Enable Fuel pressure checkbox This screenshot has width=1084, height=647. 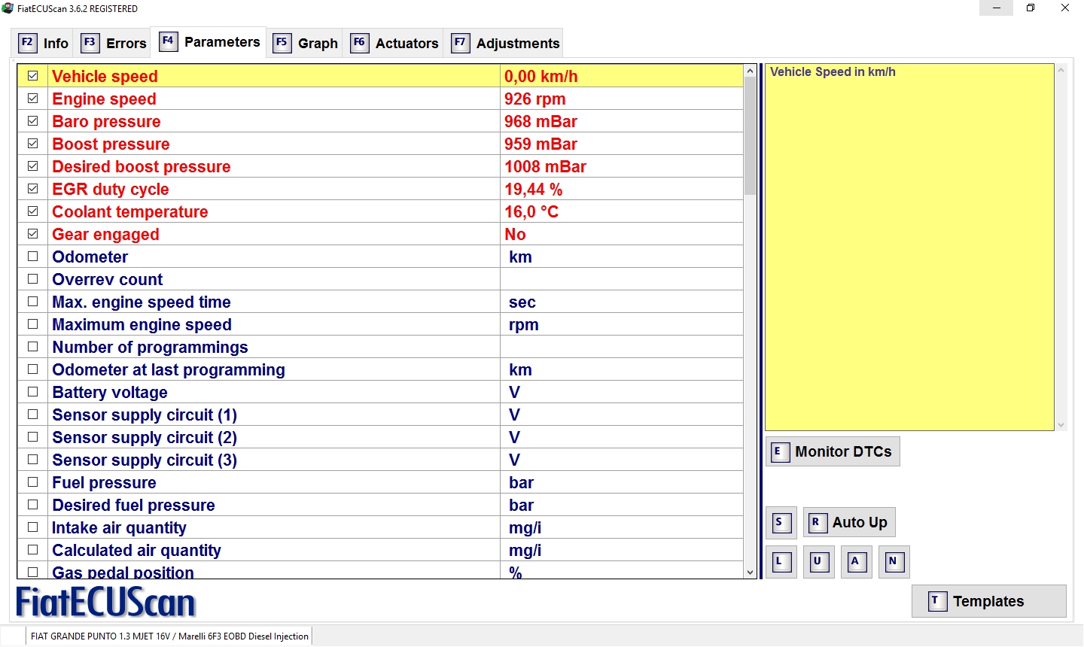(33, 482)
